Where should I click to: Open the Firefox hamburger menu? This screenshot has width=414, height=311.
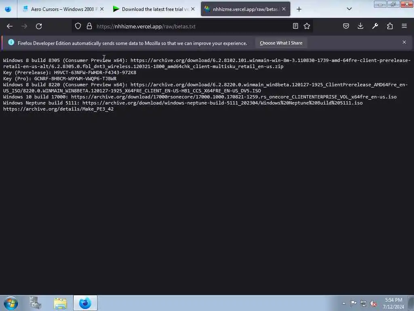tap(404, 26)
